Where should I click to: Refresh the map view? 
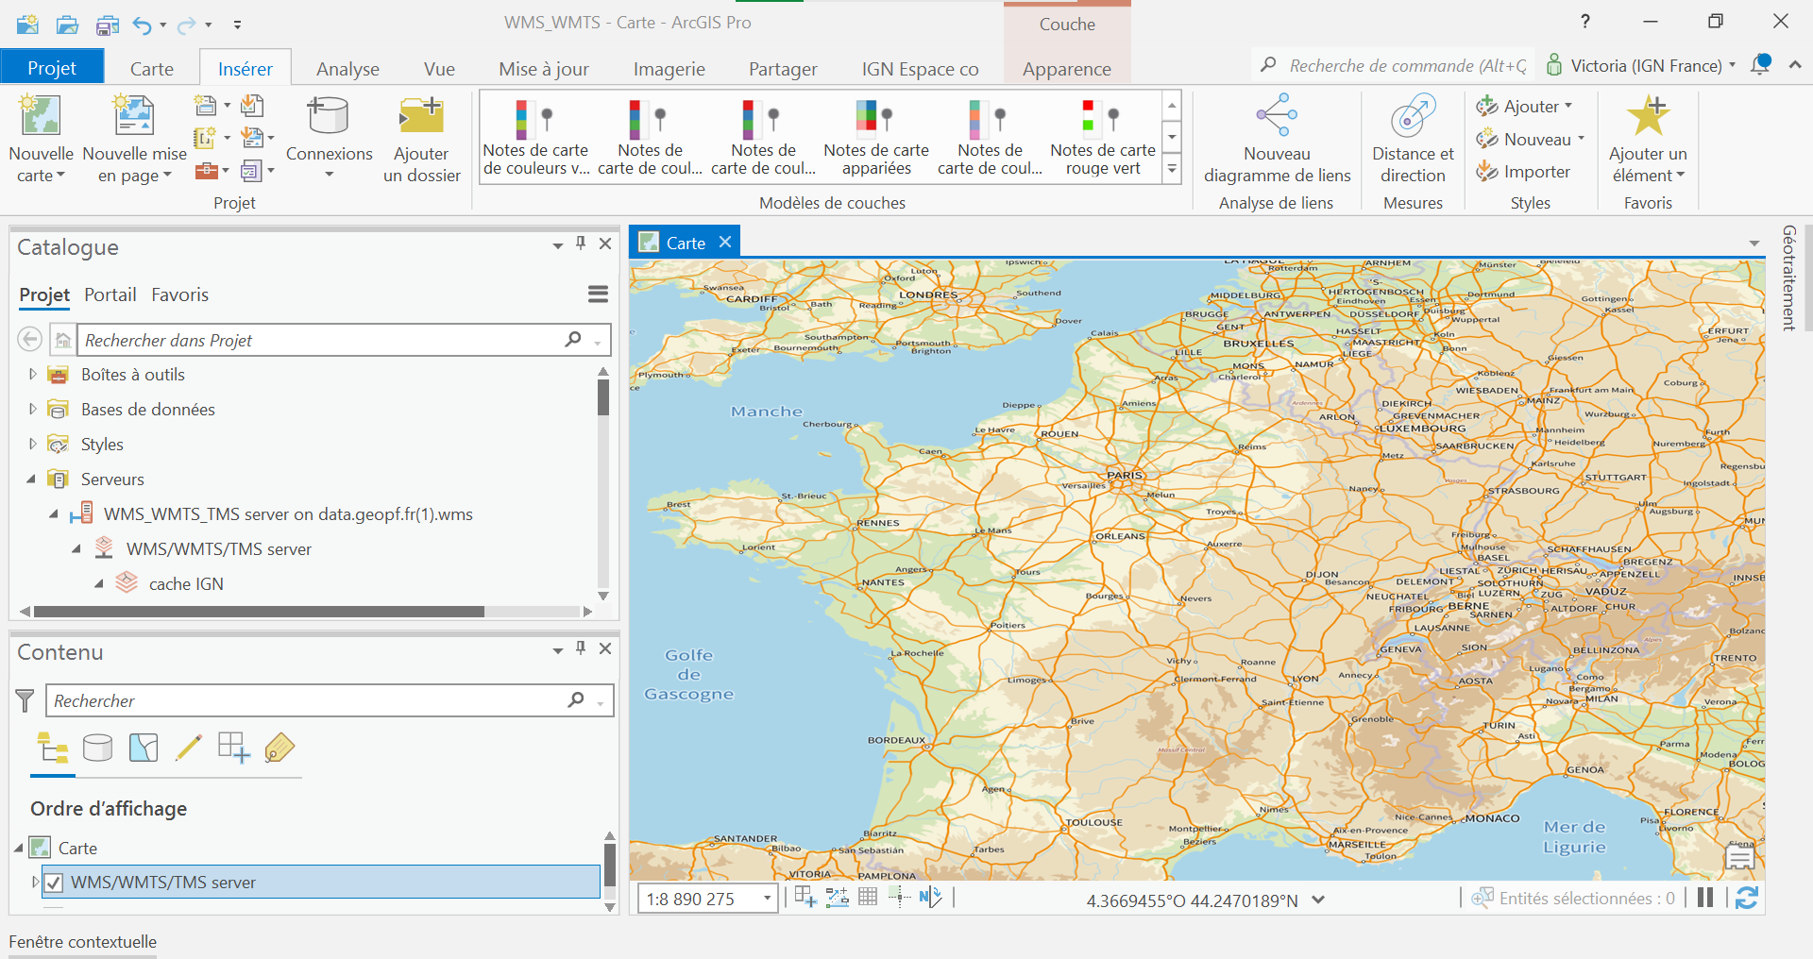(x=1747, y=898)
